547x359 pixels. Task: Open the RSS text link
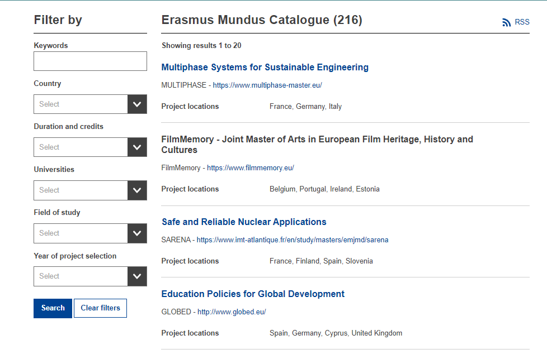click(522, 22)
